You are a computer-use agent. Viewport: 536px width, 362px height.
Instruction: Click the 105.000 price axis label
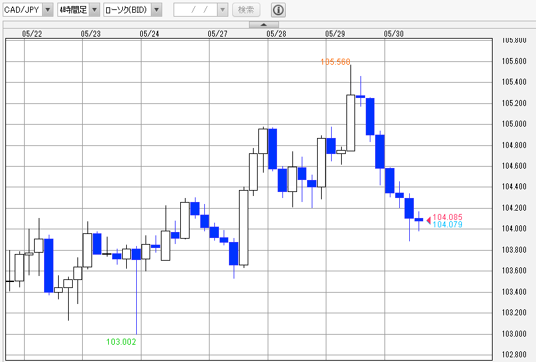tap(513, 124)
